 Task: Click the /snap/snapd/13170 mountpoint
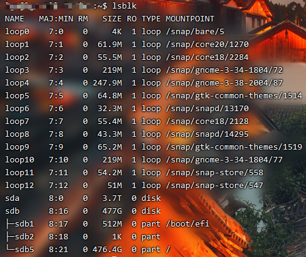tap(207, 109)
